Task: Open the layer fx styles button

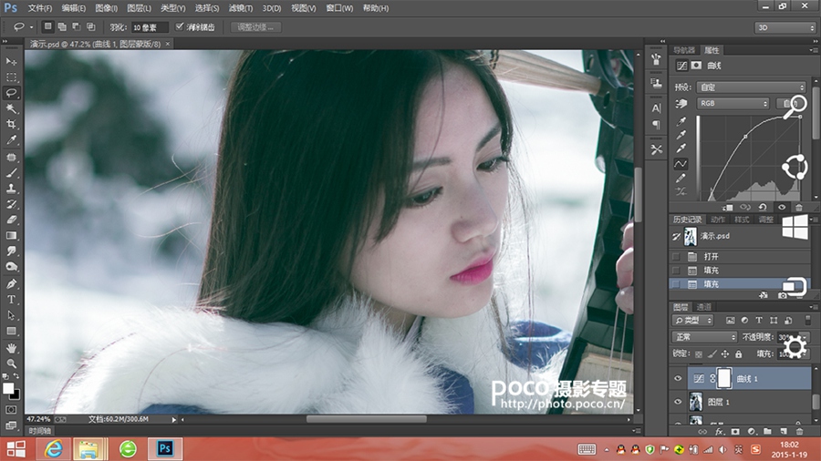Action: (720, 431)
